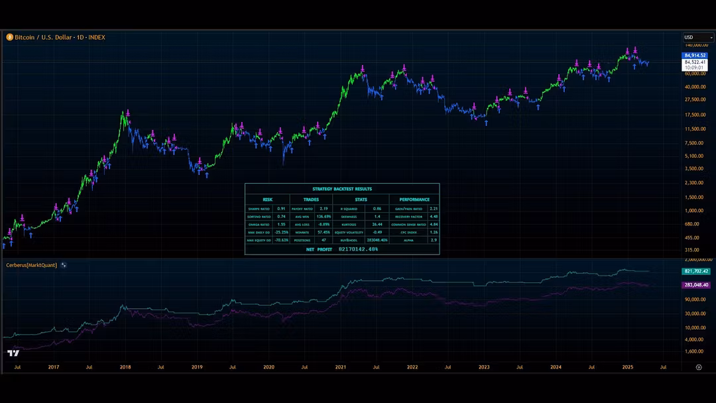Screen dimensions: 716x403
Task: Open chart settings gear in bottom-right corner
Action: (698, 367)
